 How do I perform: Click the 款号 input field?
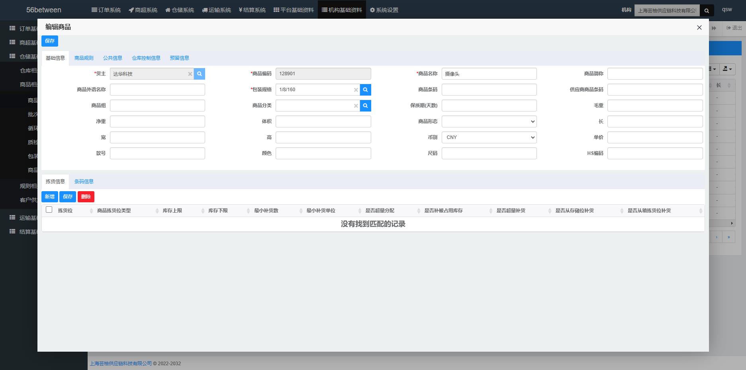click(157, 153)
